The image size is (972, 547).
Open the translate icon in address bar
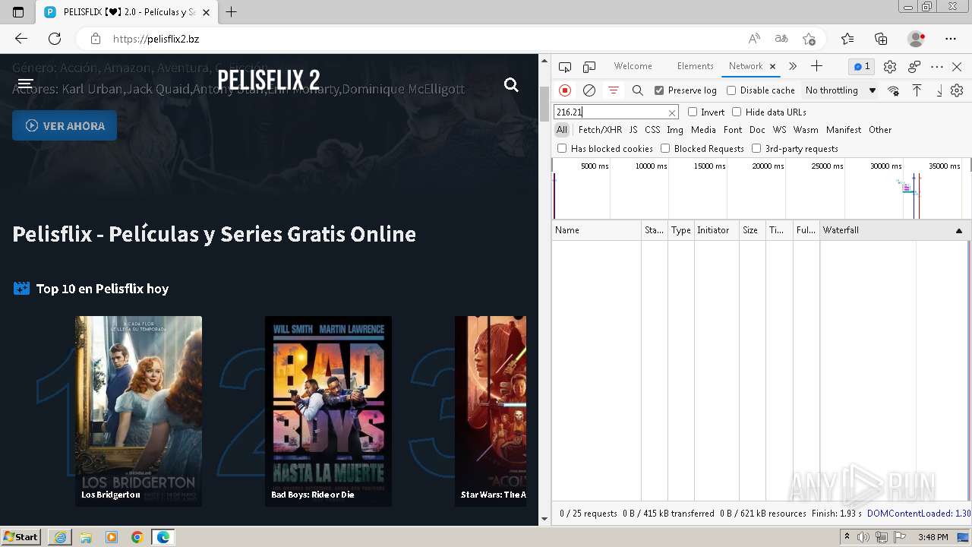pos(781,39)
